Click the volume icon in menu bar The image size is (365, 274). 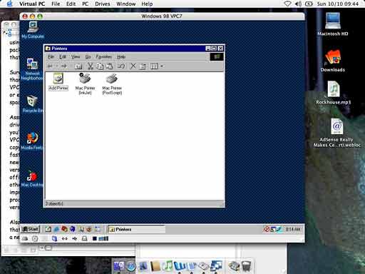pyautogui.click(x=298, y=4)
